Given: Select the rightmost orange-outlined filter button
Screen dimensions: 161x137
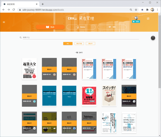Looking at the screenshot, I should [90, 44].
